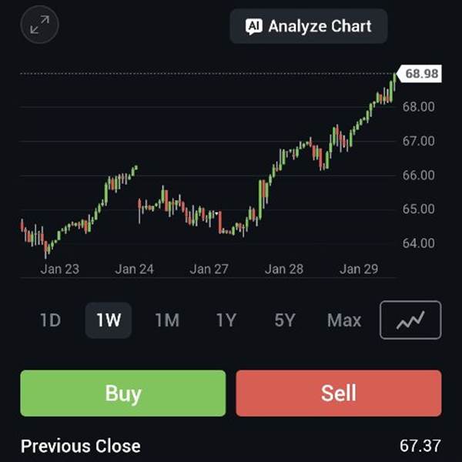Click the 64.00 price axis label
The image size is (462, 462).
418,243
